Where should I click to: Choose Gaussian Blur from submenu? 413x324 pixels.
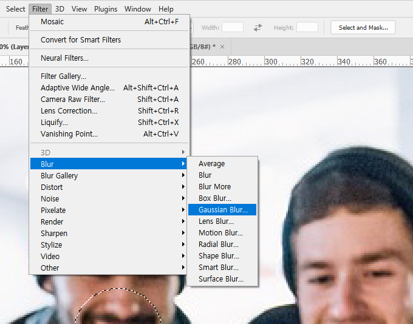tap(222, 210)
